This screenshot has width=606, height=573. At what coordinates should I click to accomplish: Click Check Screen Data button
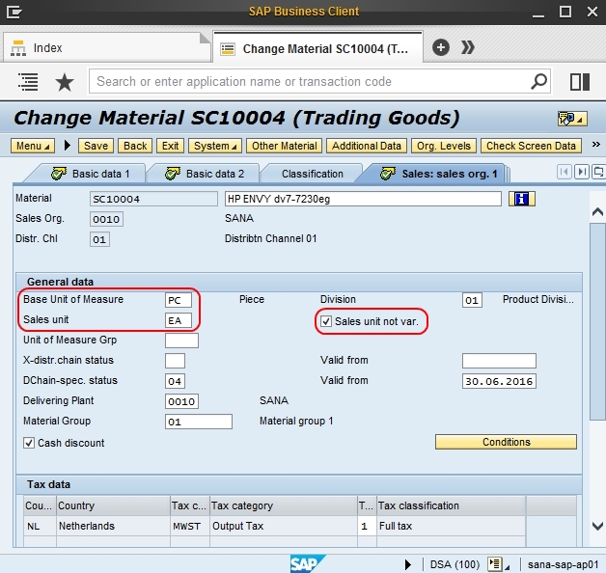pyautogui.click(x=531, y=146)
